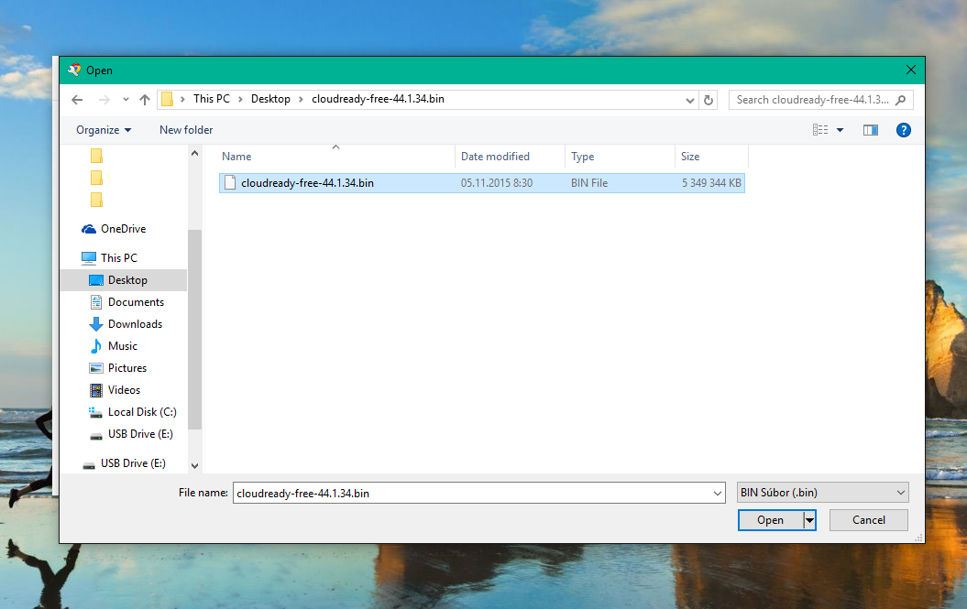Expand the chevron after Desktop breadcrumb

tap(301, 99)
